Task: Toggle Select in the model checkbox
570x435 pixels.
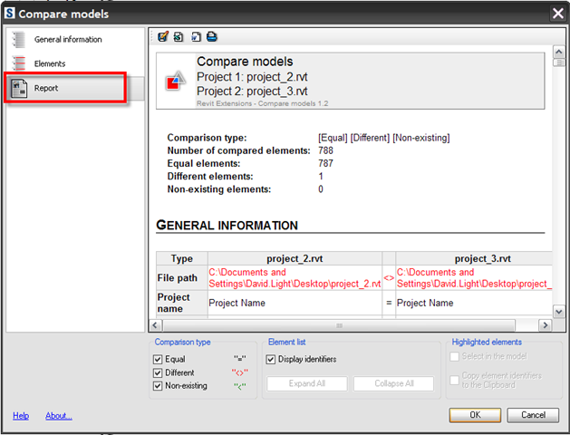Action: (454, 356)
